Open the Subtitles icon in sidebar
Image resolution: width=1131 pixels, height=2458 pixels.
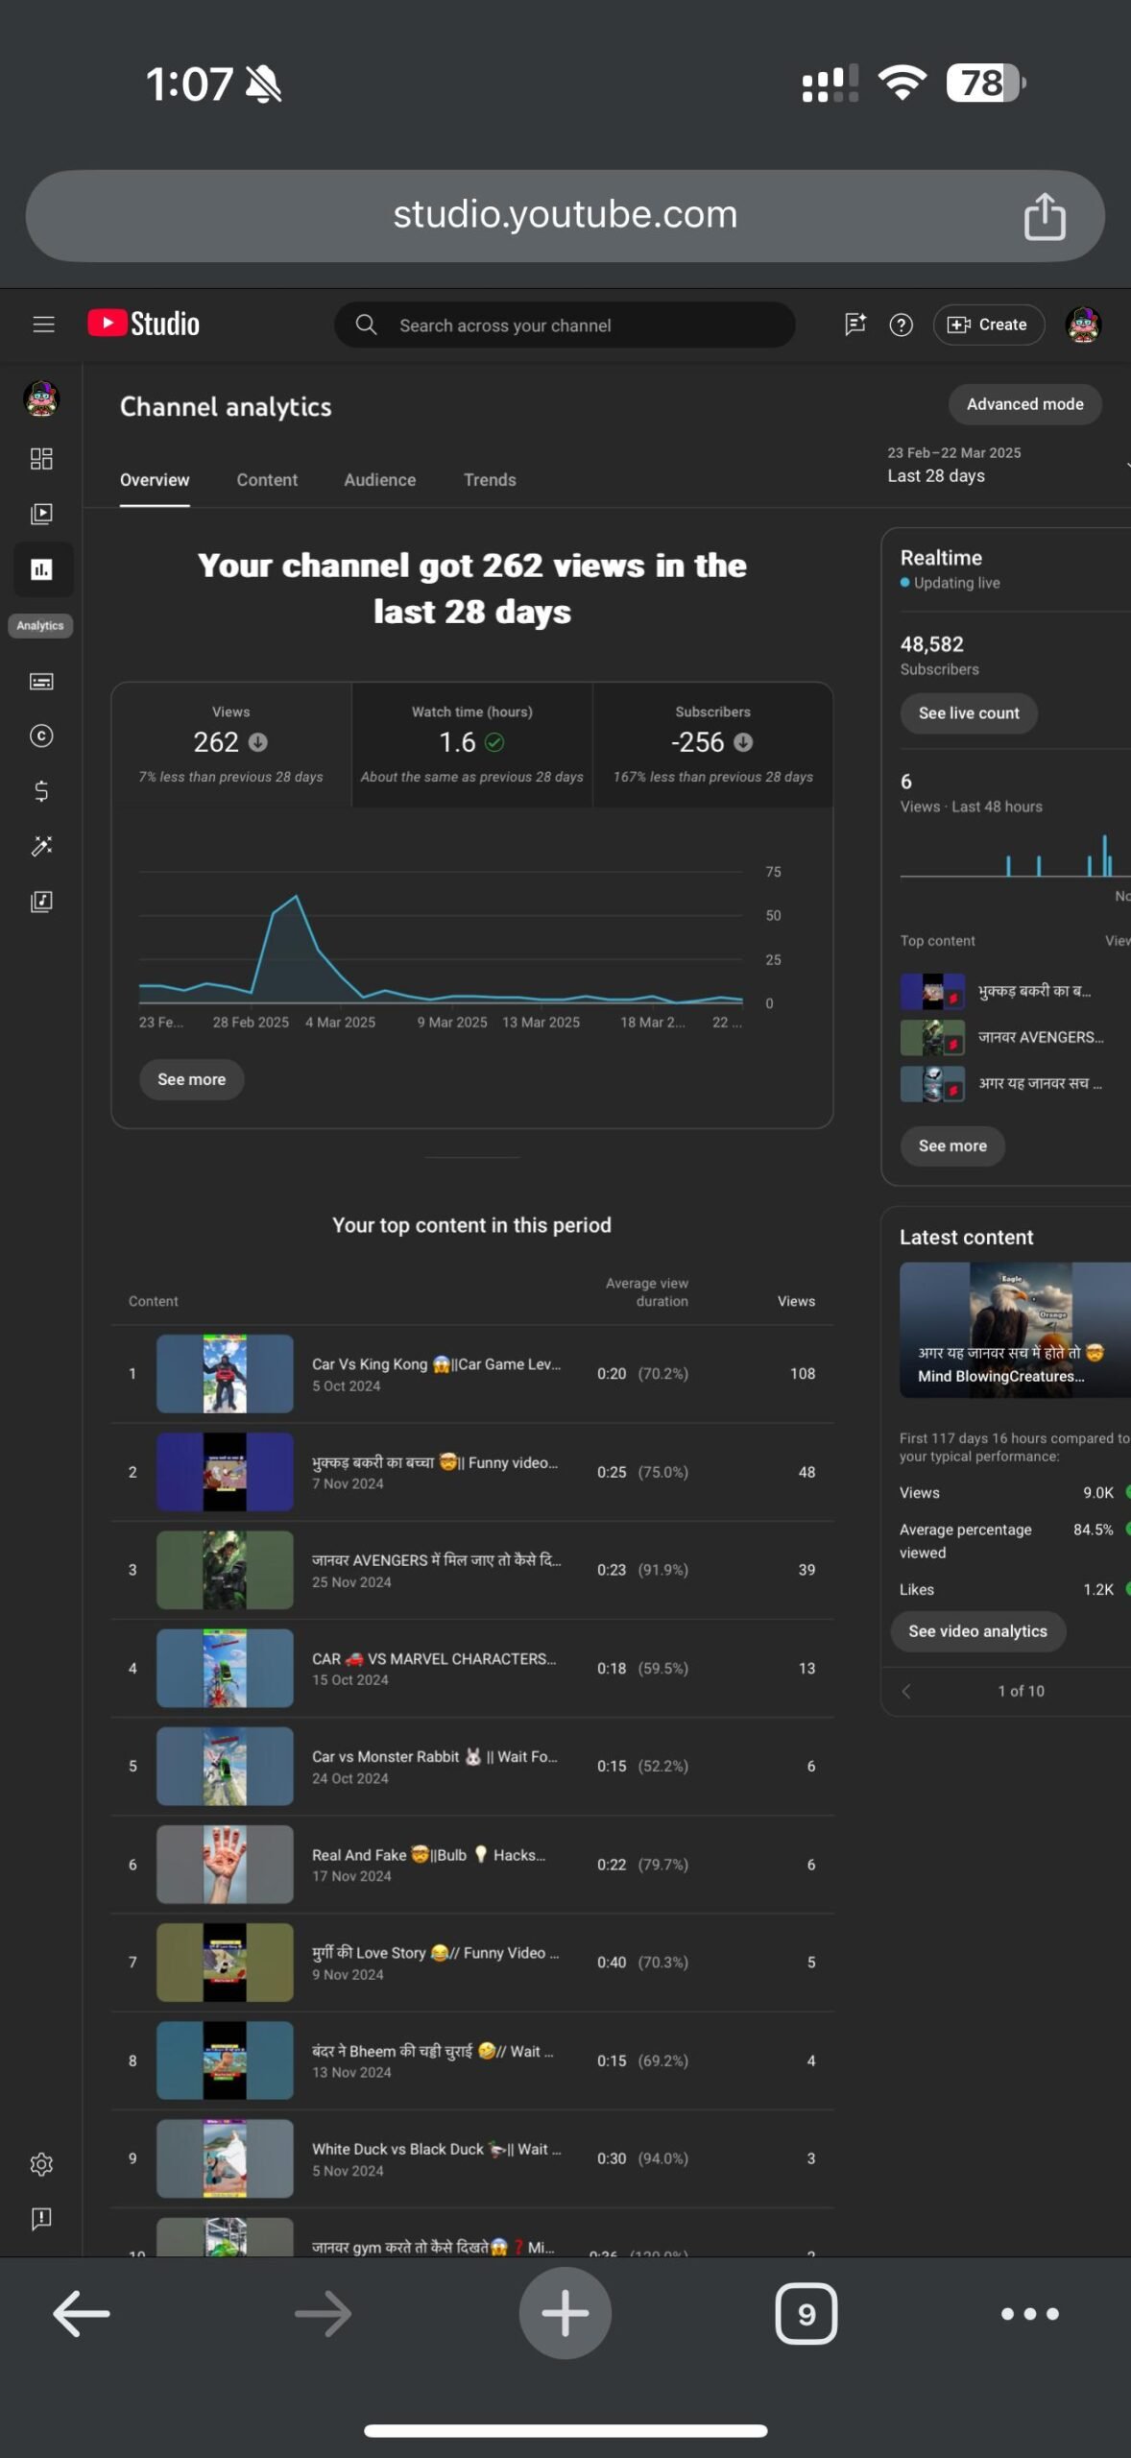(41, 682)
